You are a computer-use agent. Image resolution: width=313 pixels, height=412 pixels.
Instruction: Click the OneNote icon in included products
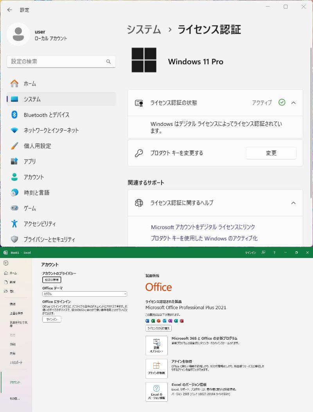170,321
